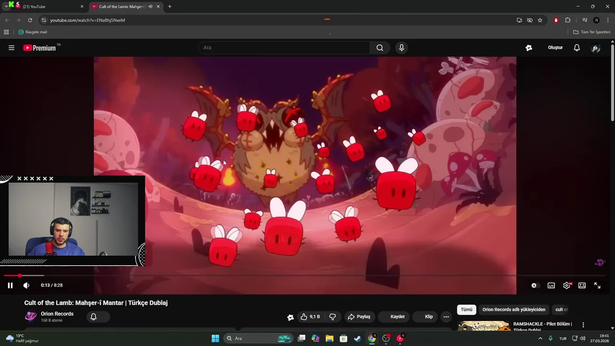Open Orion Records channel avatar

(x=31, y=316)
